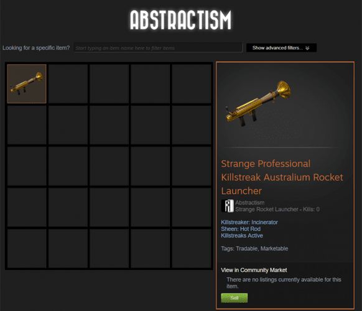This screenshot has height=311, width=362.
Task: Select the bottom-right empty inventory slot
Action: (x=192, y=248)
